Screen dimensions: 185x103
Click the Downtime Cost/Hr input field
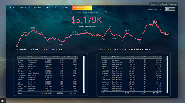coord(170,9)
